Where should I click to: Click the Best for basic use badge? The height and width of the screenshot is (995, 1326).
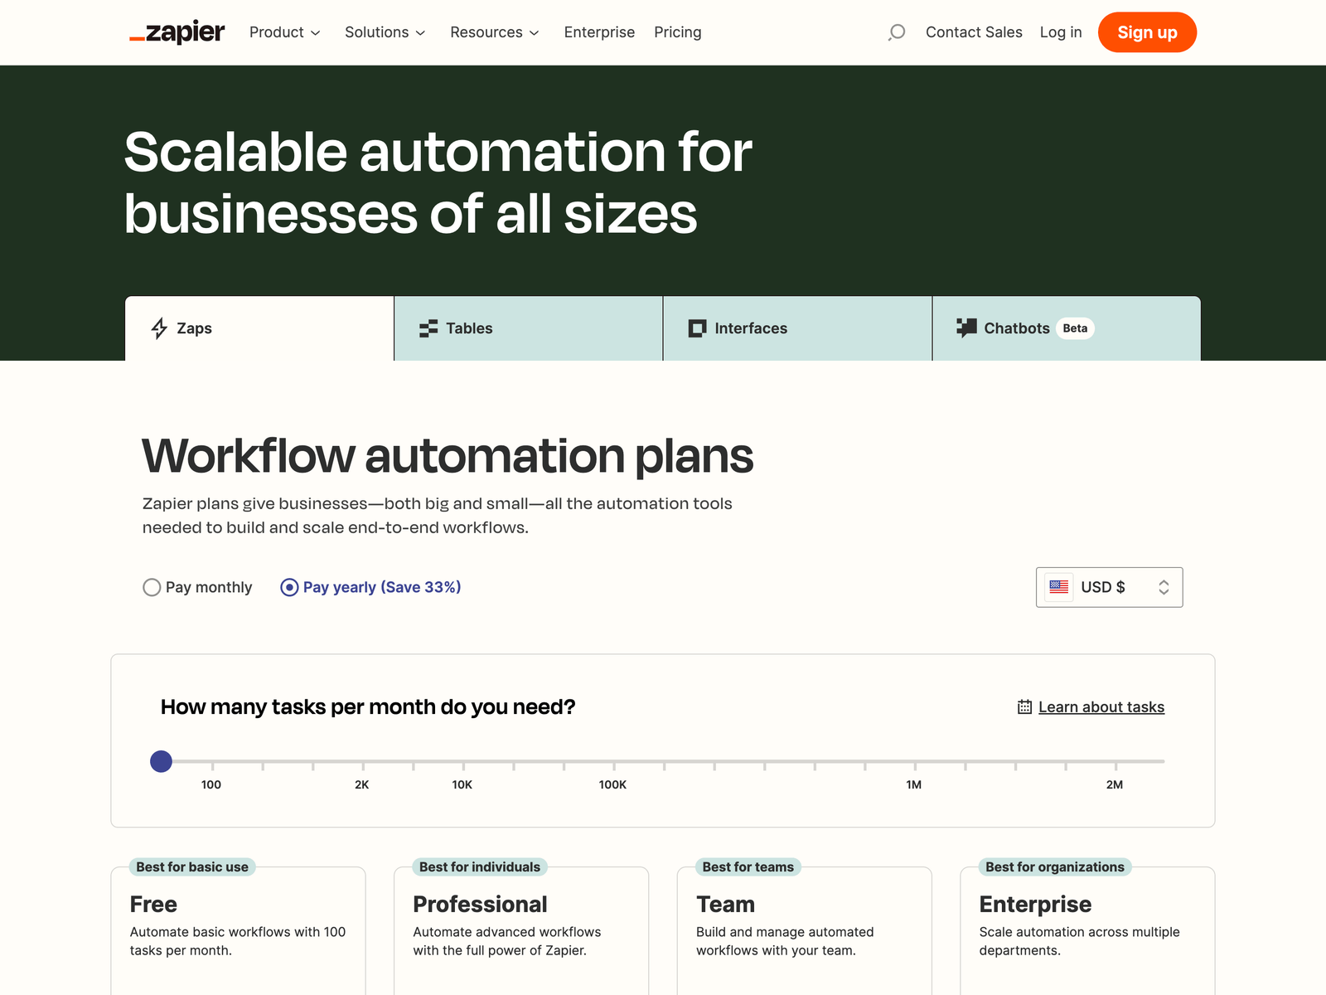[192, 866]
